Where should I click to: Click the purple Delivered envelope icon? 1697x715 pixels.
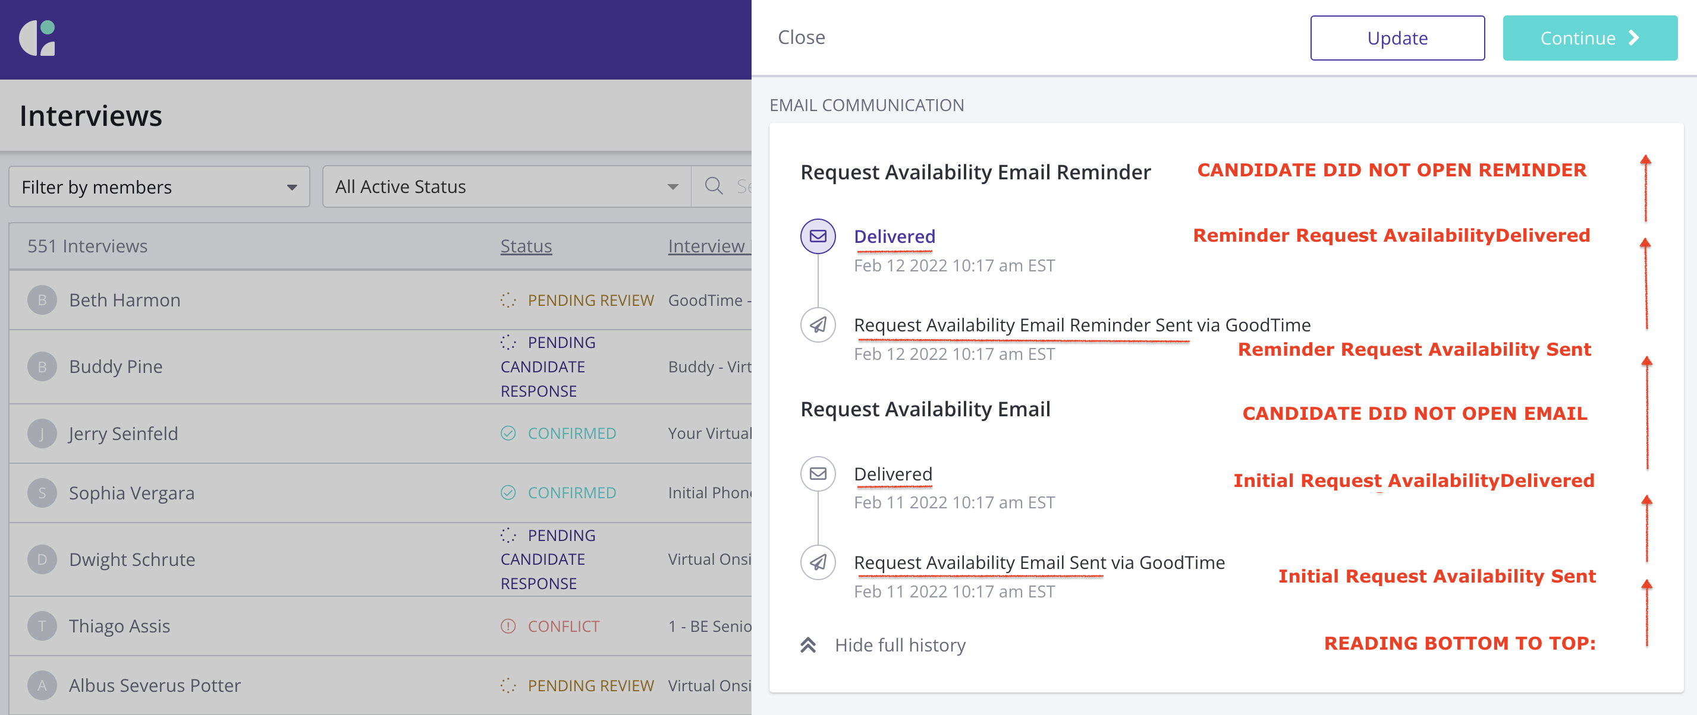818,236
